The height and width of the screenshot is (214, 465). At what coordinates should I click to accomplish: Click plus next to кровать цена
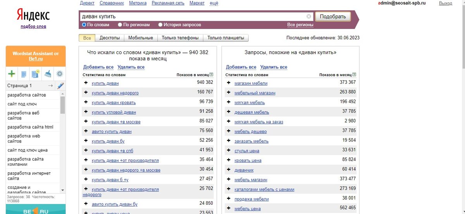(x=229, y=160)
